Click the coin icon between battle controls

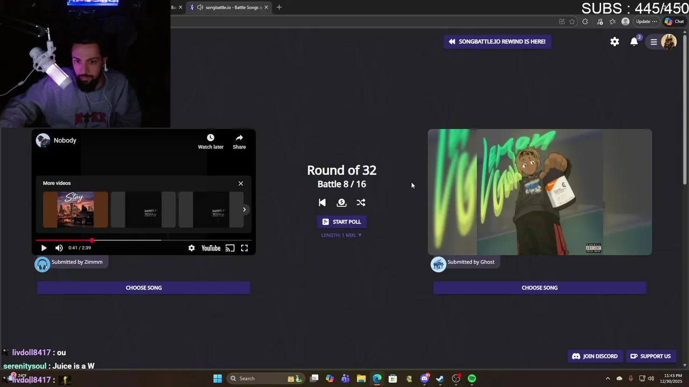point(341,203)
